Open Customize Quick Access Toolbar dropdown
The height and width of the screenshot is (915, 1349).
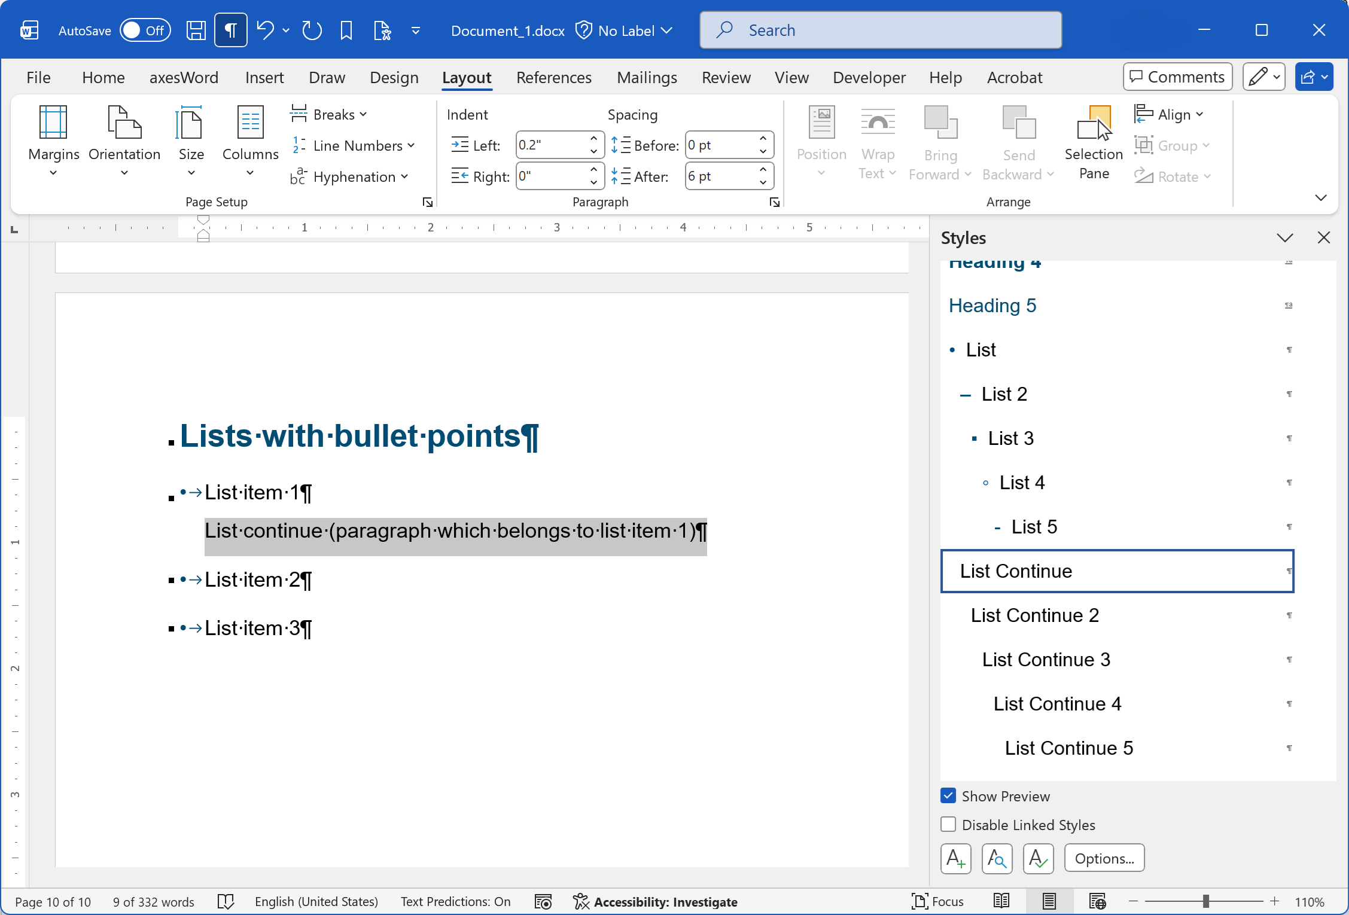point(416,30)
